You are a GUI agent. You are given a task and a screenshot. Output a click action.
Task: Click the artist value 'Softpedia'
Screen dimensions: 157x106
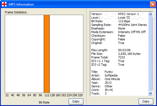tap(111, 75)
